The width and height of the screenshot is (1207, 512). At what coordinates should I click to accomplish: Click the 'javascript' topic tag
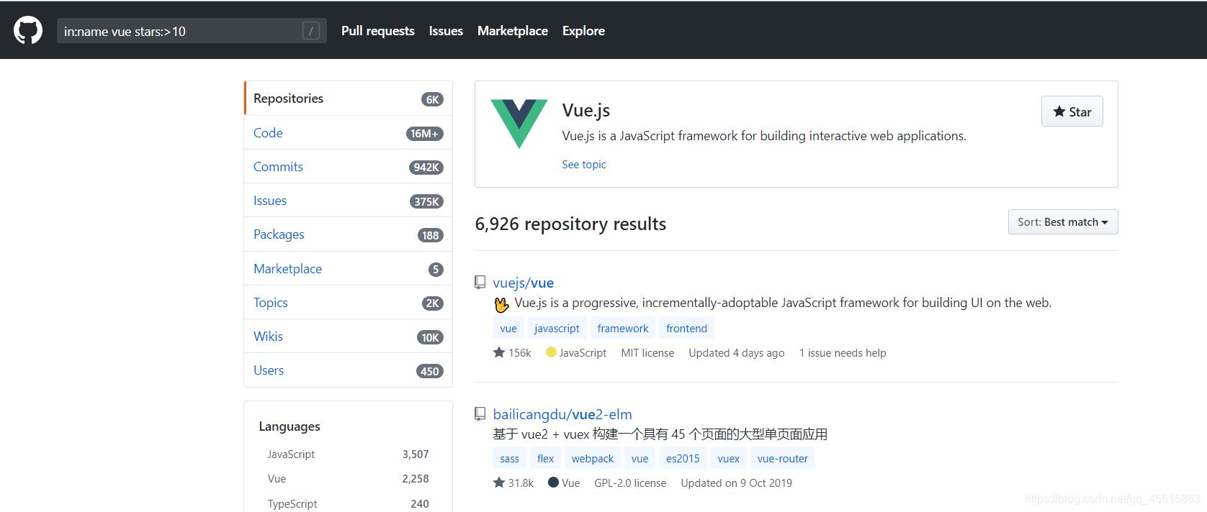coord(557,329)
